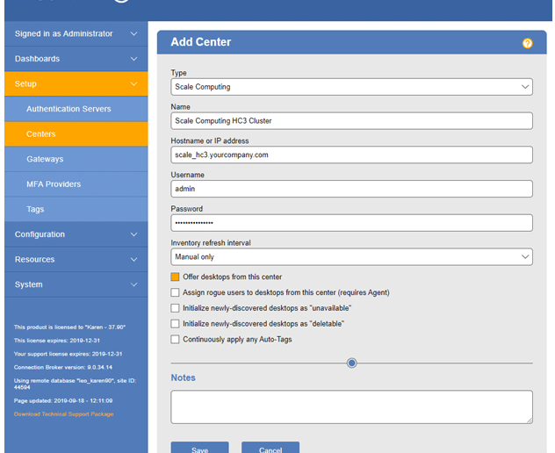Uncheck Offer desktops from this center
Screen dimensions: 555x453
pyautogui.click(x=175, y=277)
